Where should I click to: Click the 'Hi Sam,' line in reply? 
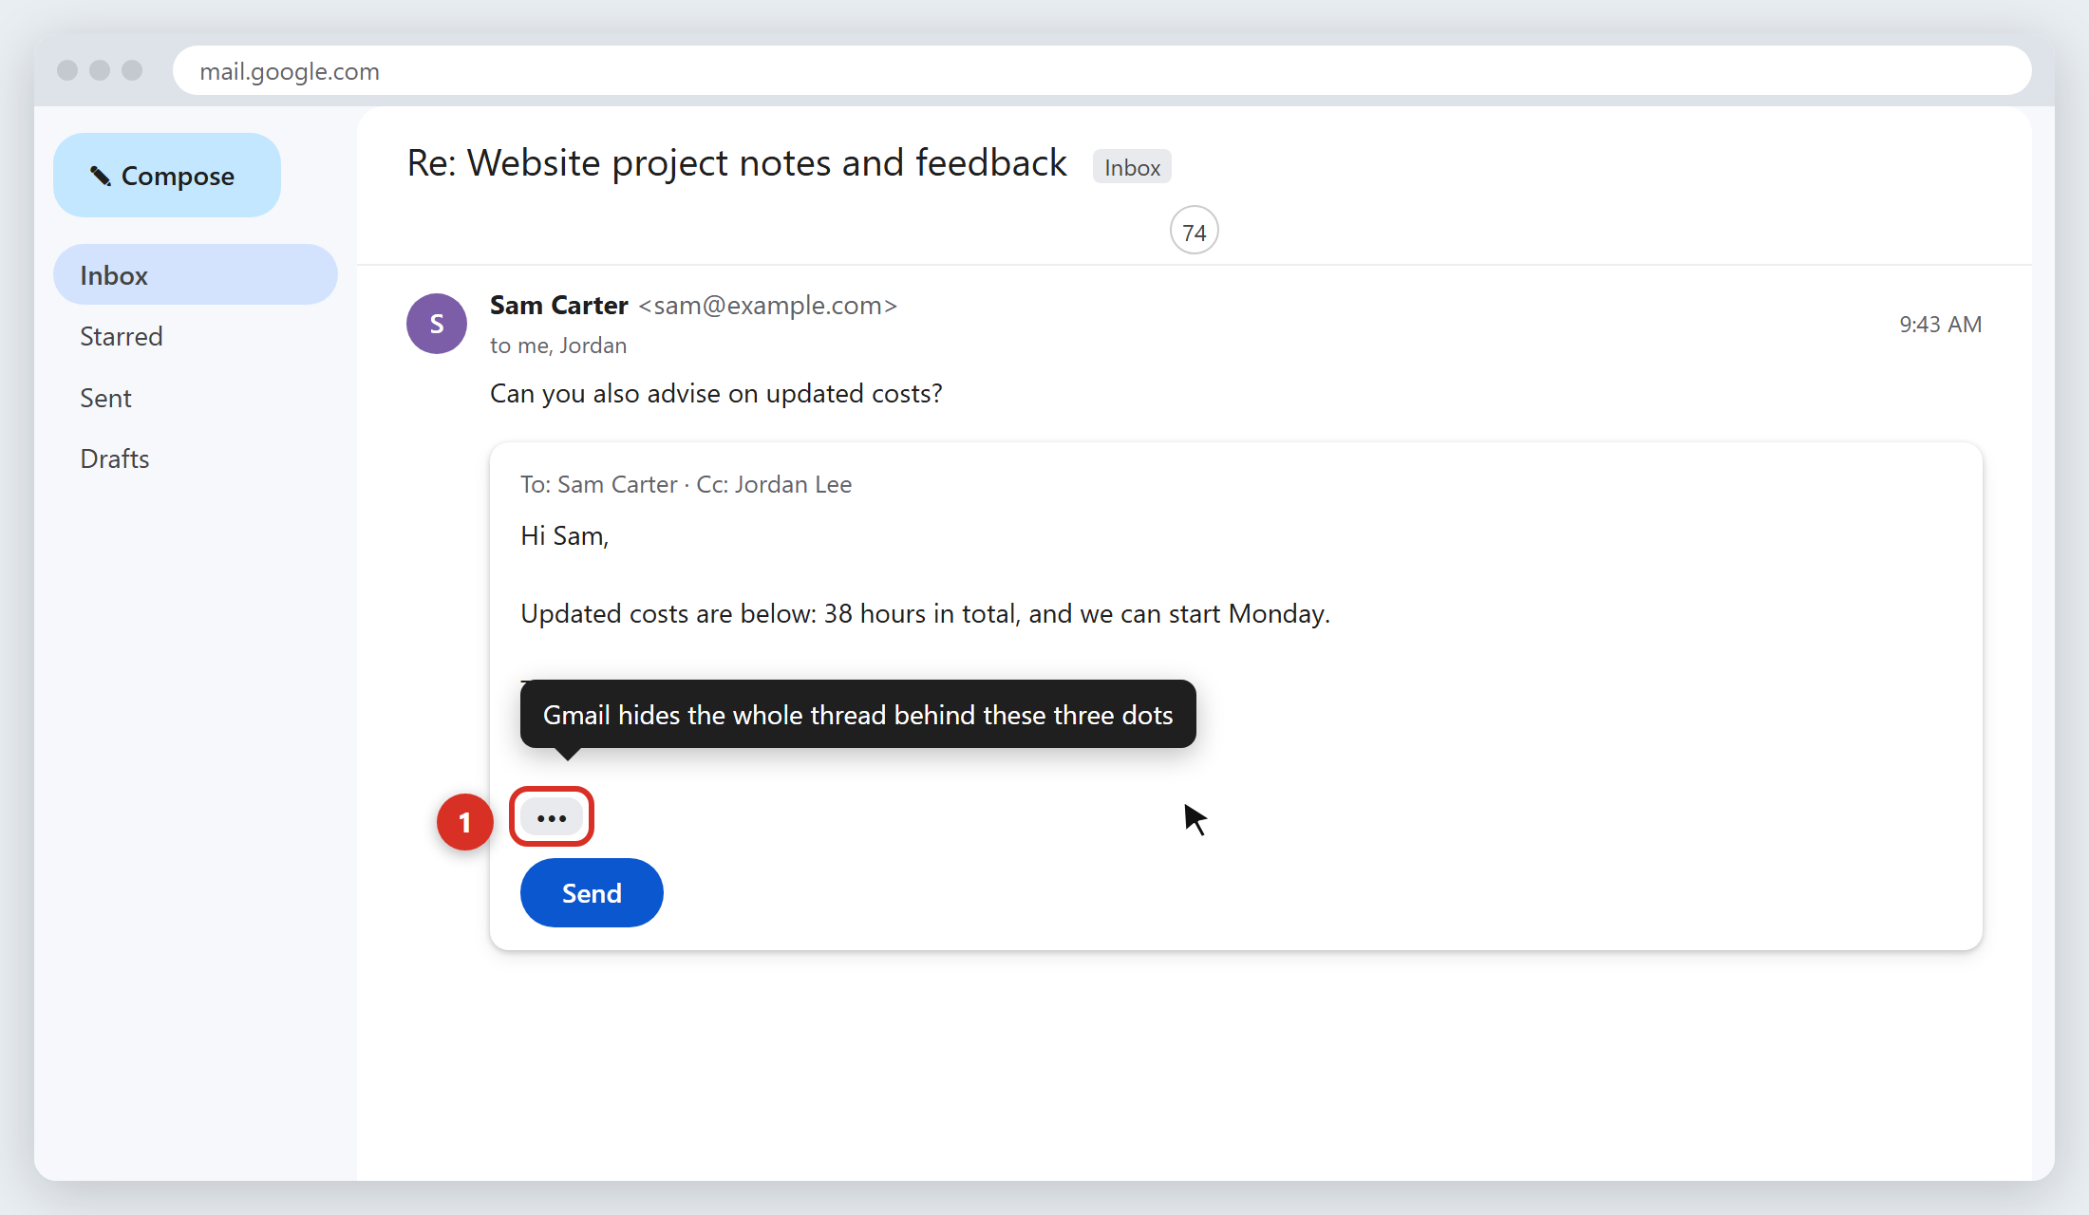coord(564,536)
